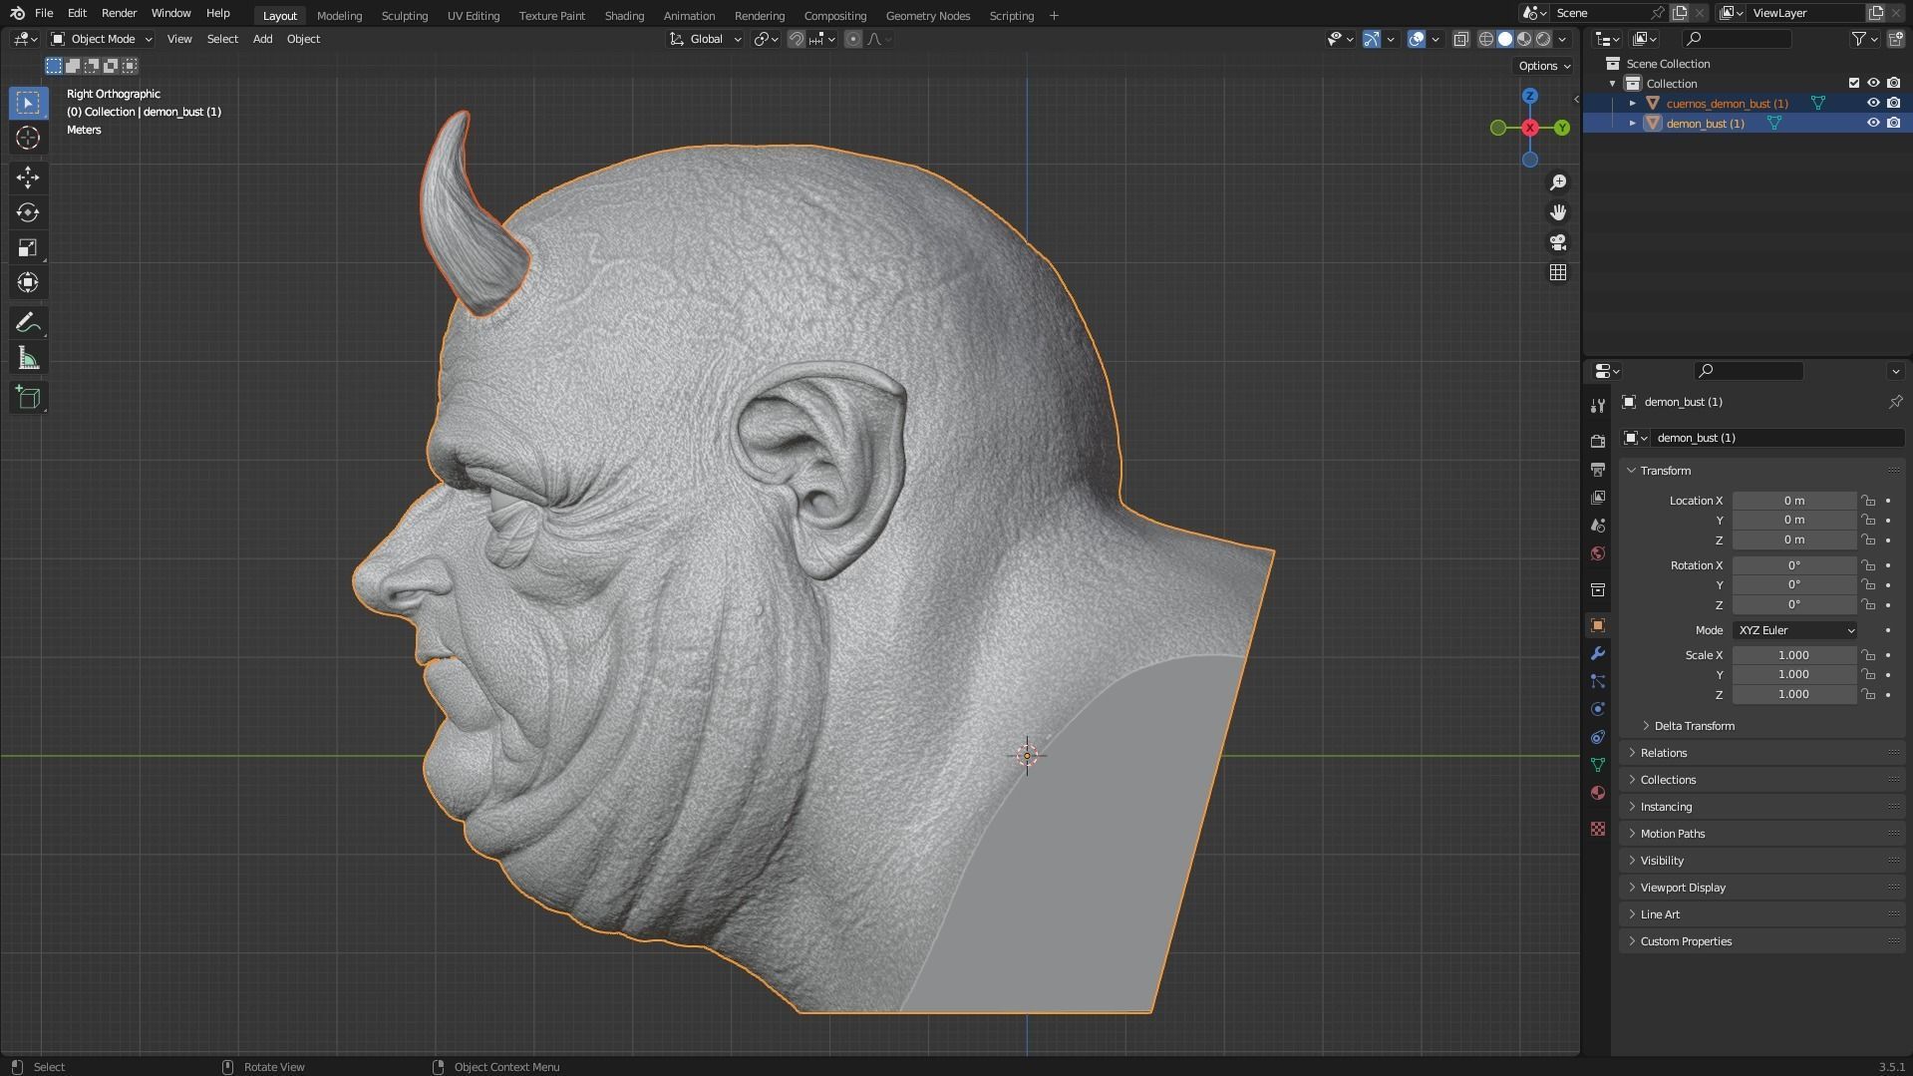Select the Rotate tool
Viewport: 1913px width, 1076px height.
tap(28, 212)
